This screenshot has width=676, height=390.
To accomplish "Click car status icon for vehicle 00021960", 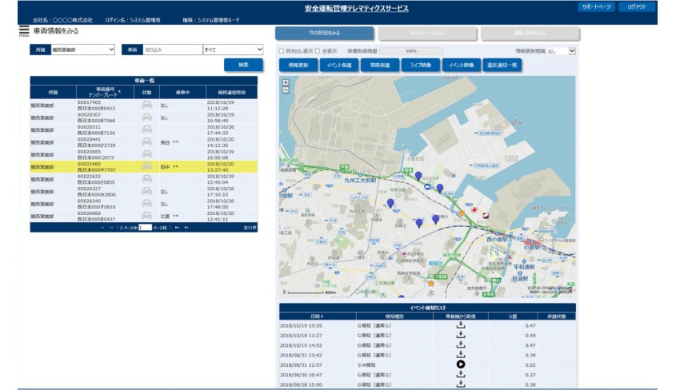I will click(146, 166).
